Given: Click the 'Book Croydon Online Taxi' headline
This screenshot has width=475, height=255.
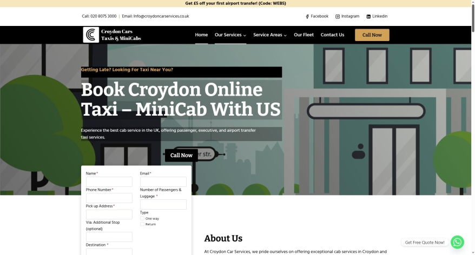Looking at the screenshot, I should pyautogui.click(x=181, y=99).
